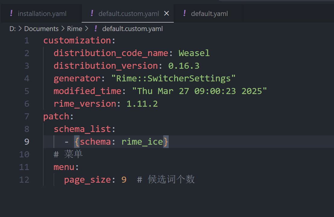The height and width of the screenshot is (217, 334).
Task: Click the opening brace on line 9
Action: 77,142
